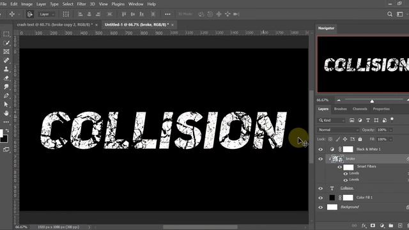
Task: Switch to the Channels panel tab
Action: coord(360,109)
